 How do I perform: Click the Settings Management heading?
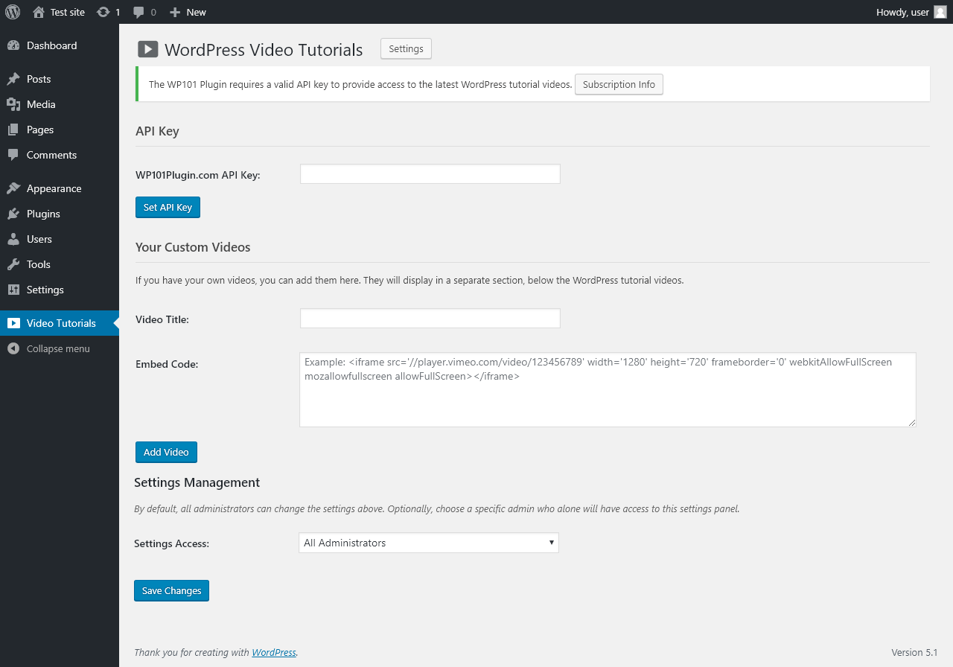[x=197, y=482]
